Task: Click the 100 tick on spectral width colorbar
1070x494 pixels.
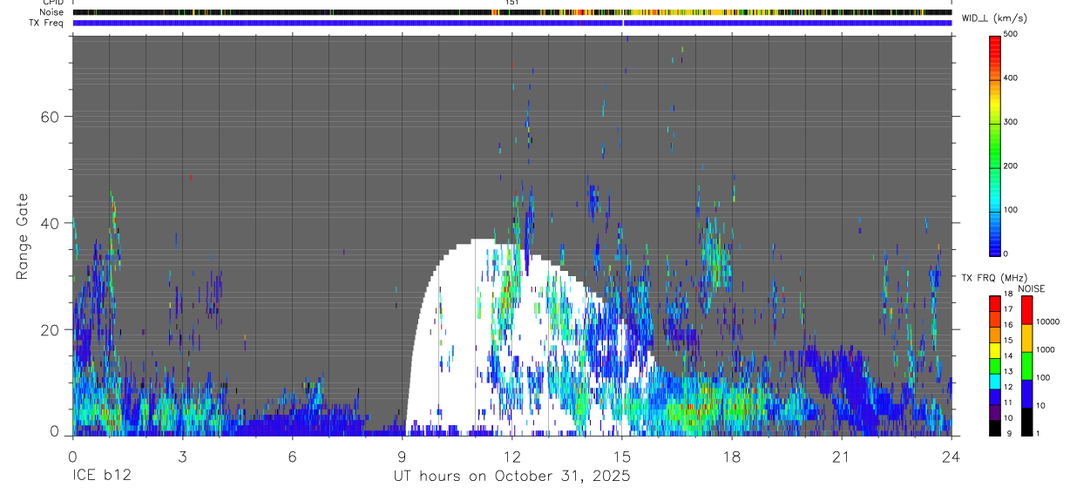Action: point(1011,210)
